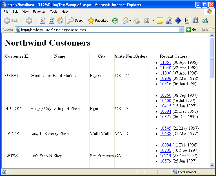This screenshot has width=216, height=176.
Task: Click the Forward navigation arrow
Action: pyautogui.click(x=29, y=21)
